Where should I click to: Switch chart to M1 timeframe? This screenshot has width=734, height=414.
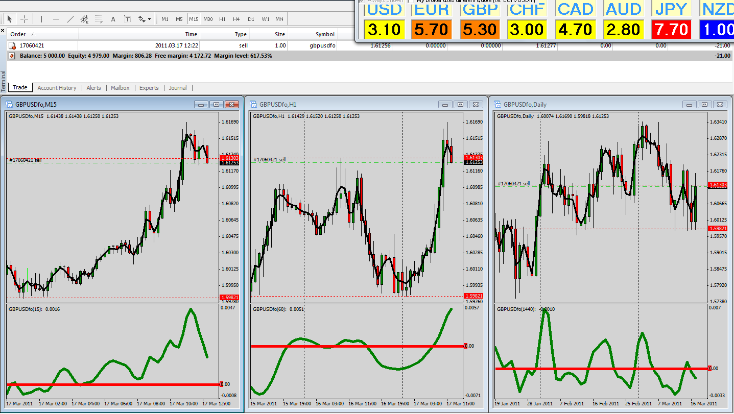tap(165, 19)
